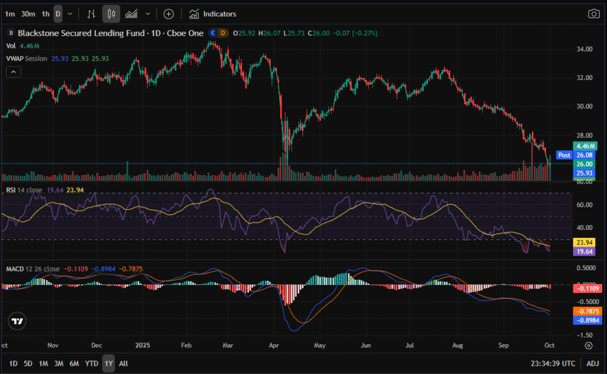This screenshot has width=607, height=374.
Task: Toggle the ADJ adjusted data button
Action: pos(593,363)
